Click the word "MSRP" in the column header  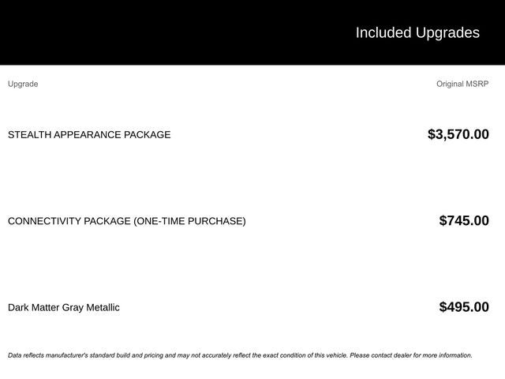point(477,84)
